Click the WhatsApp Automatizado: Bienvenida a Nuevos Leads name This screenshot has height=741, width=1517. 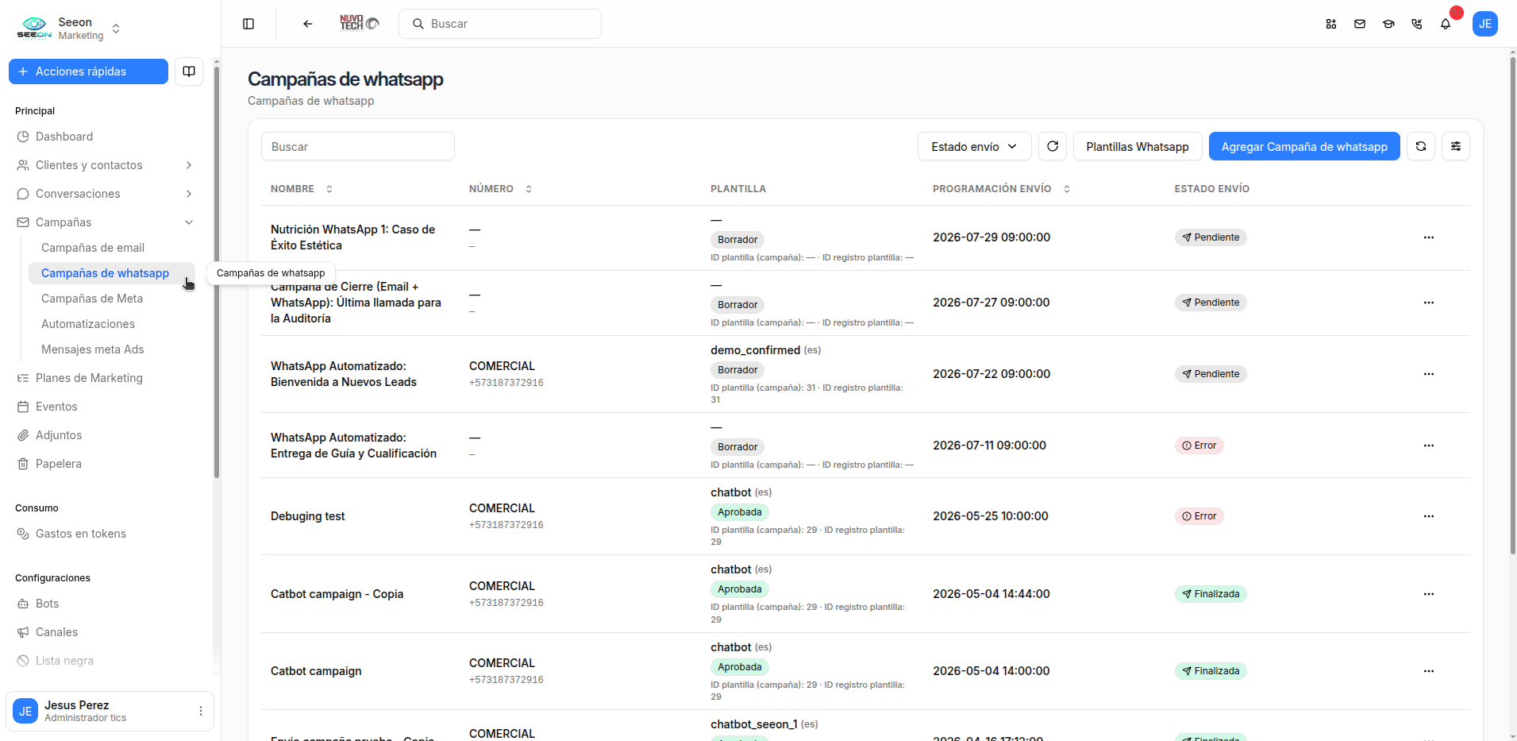click(x=344, y=374)
